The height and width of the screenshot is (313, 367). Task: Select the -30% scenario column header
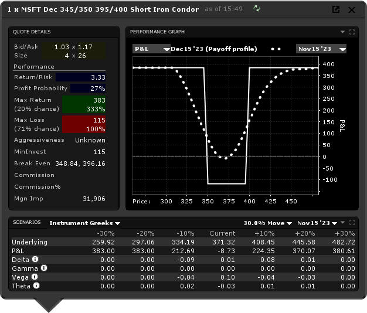click(106, 233)
